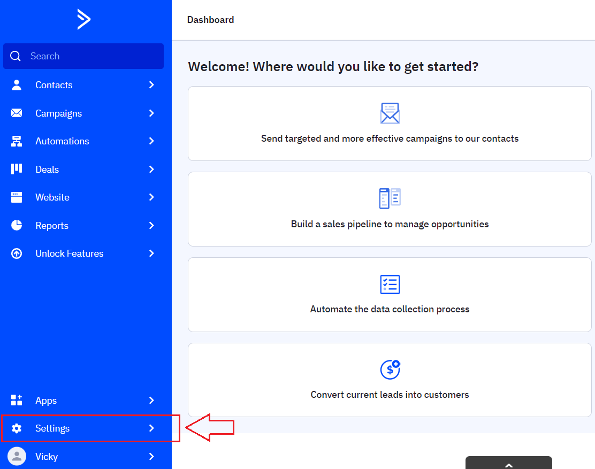
Task: Select Unlock Features in sidebar
Action: 83,253
